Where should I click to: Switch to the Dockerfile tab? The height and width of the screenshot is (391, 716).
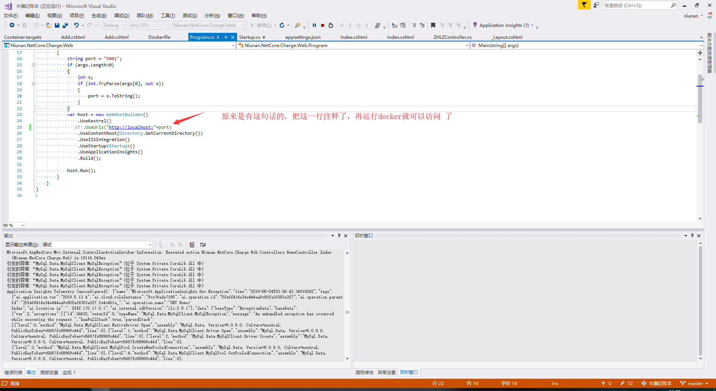click(159, 37)
